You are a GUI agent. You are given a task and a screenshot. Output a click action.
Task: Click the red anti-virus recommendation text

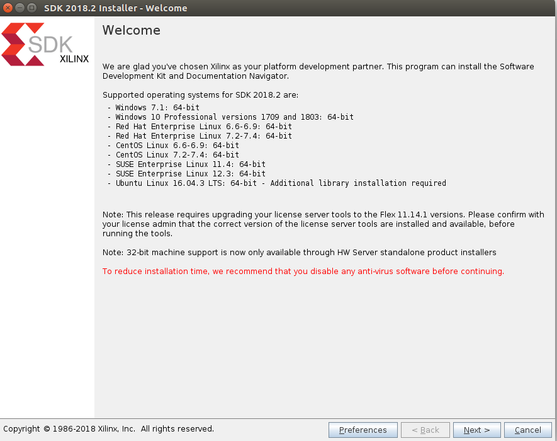[x=303, y=272]
